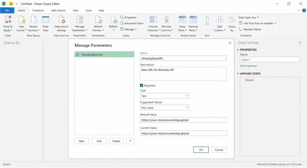The width and height of the screenshot is (307, 168).
Task: Open the Add Column tab
Action: point(58,10)
